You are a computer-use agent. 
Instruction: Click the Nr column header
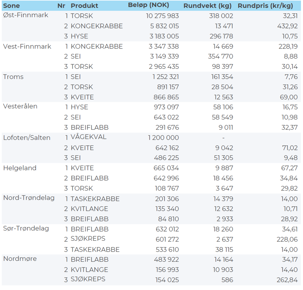pos(62,6)
